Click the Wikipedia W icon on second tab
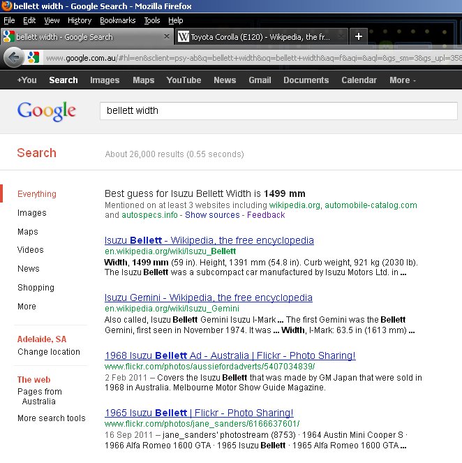462x463 pixels. coord(183,37)
